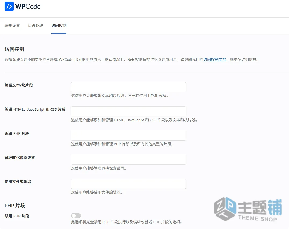Viewport: 289px width, 229px height.
Task: Open the 常规设置 tab
Action: click(x=12, y=26)
